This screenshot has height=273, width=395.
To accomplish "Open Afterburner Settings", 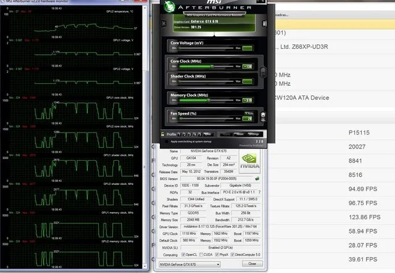I will point(254,134).
